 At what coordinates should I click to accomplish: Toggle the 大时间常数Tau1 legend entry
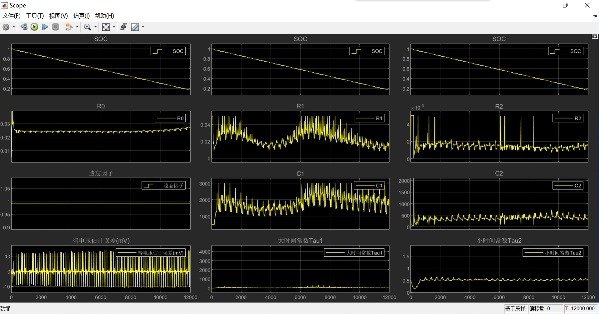tap(354, 253)
